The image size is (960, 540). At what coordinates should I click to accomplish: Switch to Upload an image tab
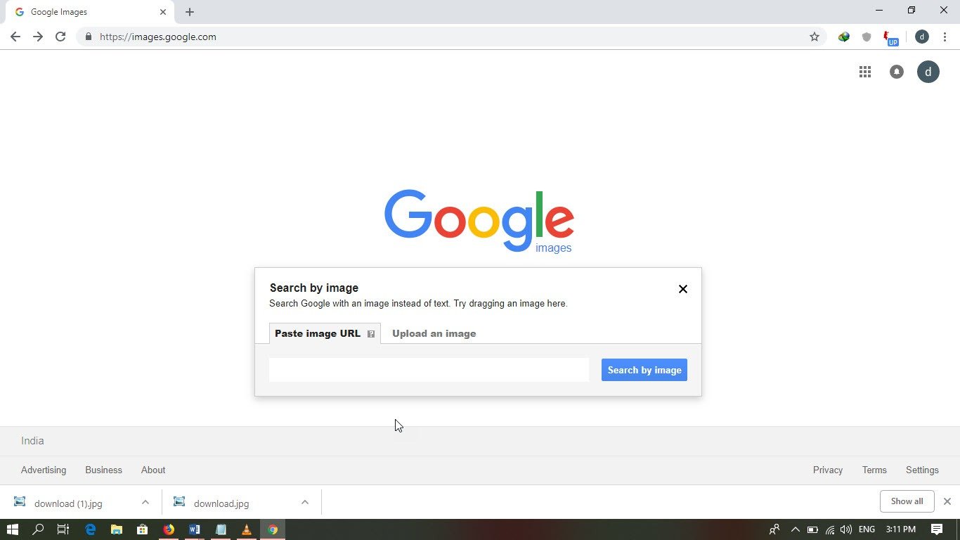(434, 333)
